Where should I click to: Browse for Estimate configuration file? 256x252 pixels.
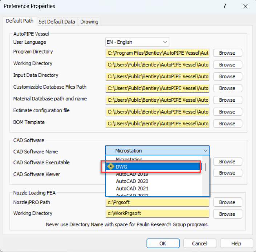coord(228,112)
